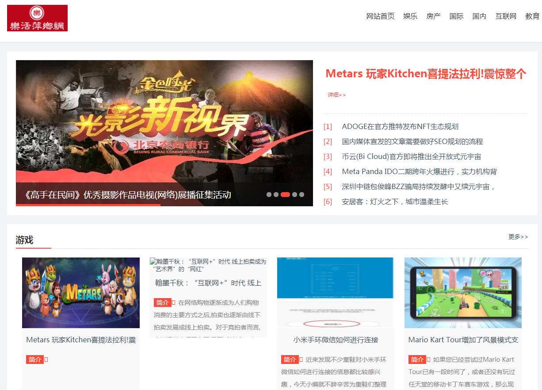Image resolution: width=542 pixels, height=390 pixels.
Task: Click the broken 翰墨千秋 image placeholder
Action: (208, 265)
